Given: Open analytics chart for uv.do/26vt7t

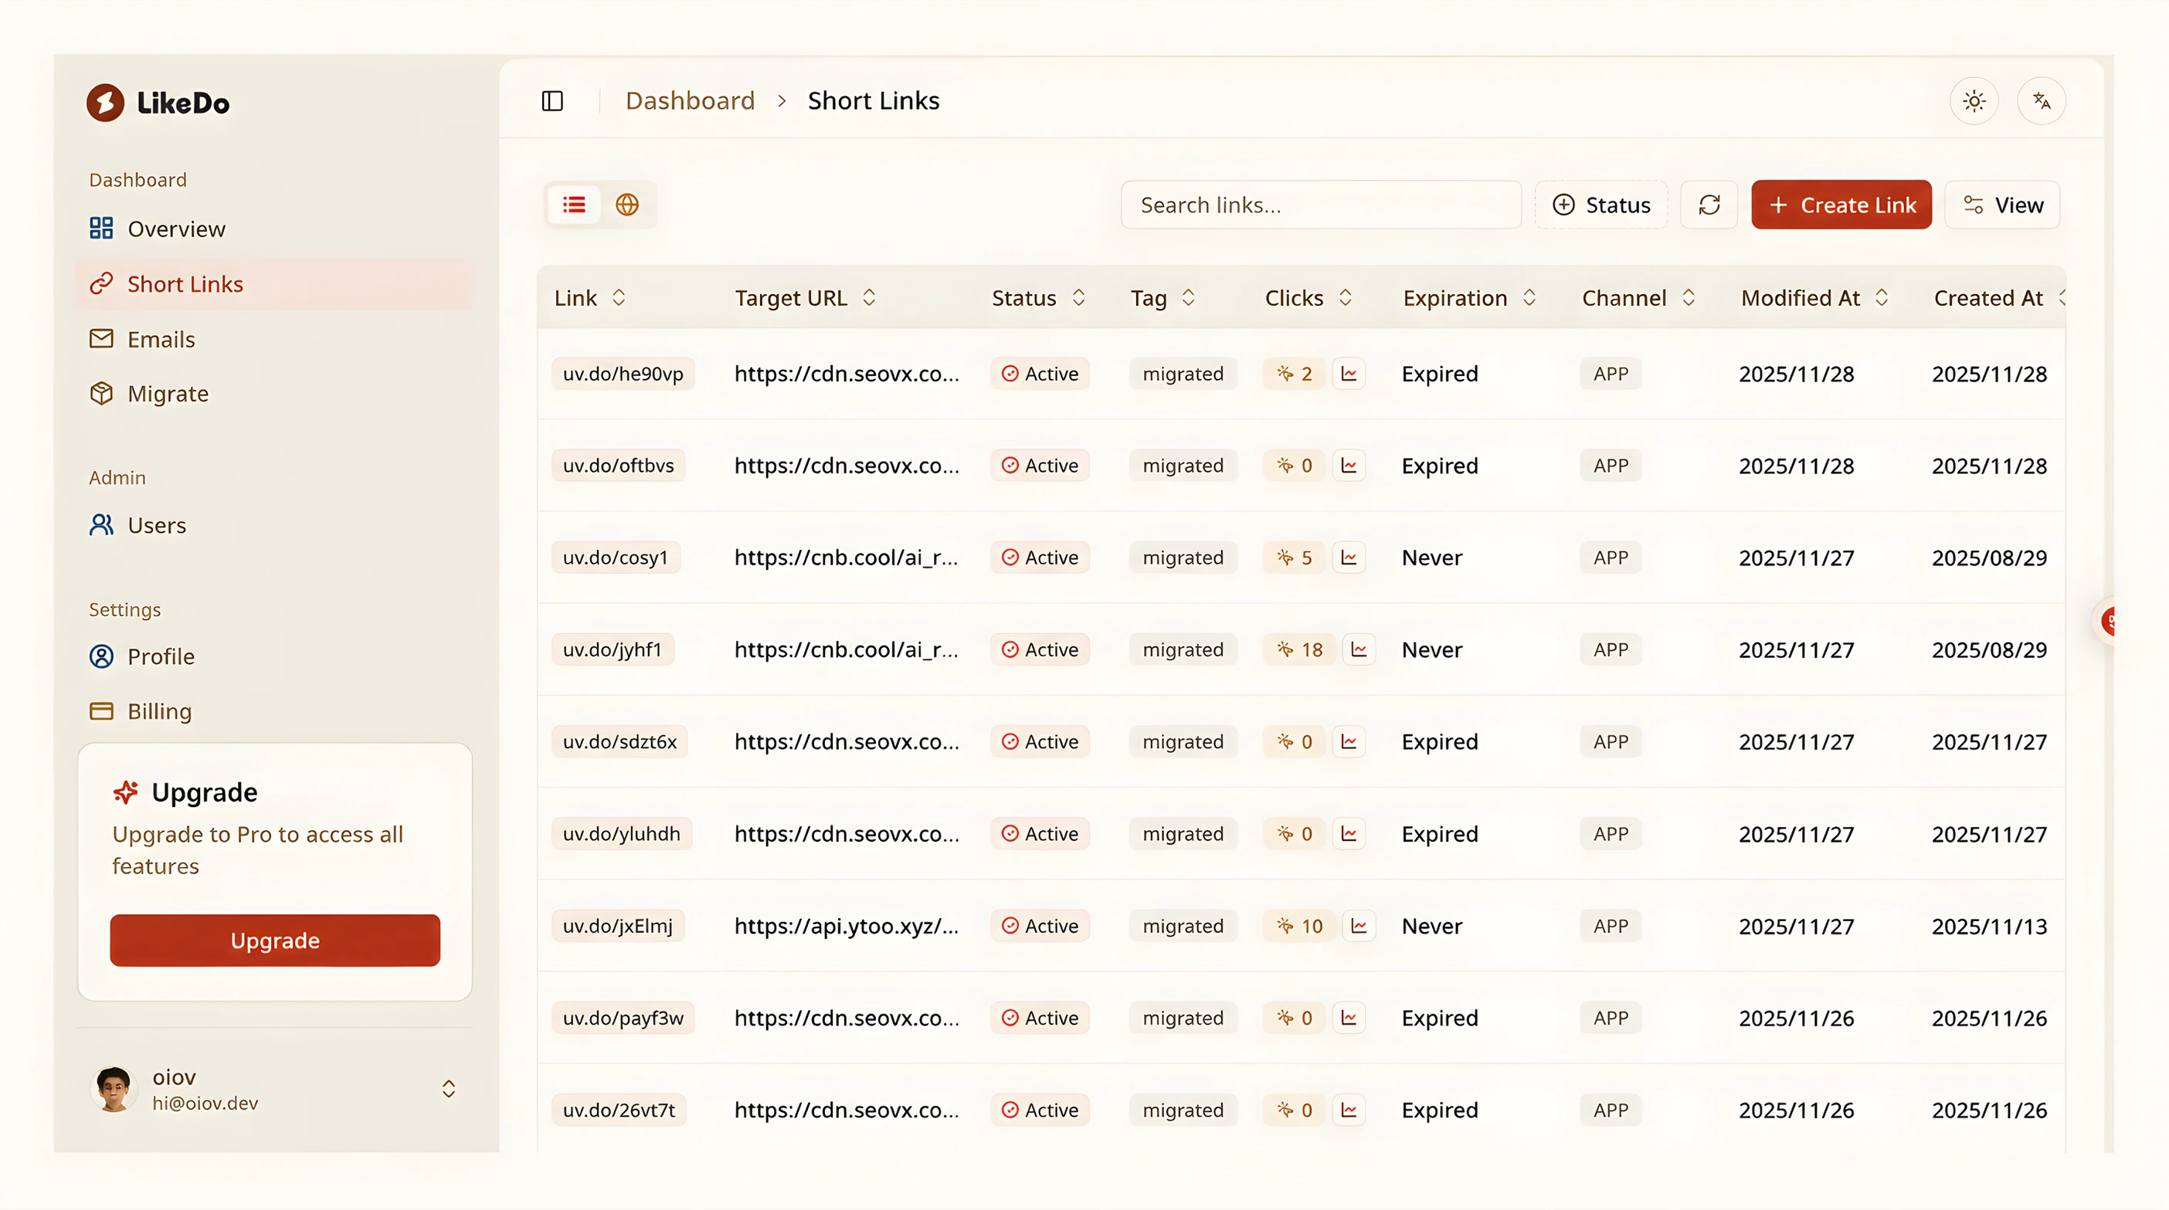Looking at the screenshot, I should 1349,1110.
